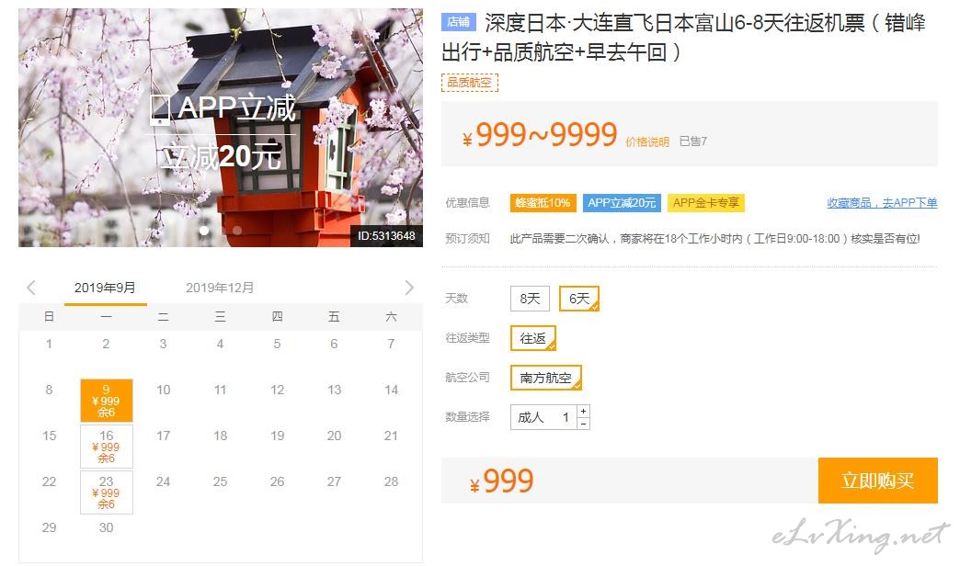Viewport: 960px width, 566px height.
Task: Pick September 16 departure date
Action: 107,447
